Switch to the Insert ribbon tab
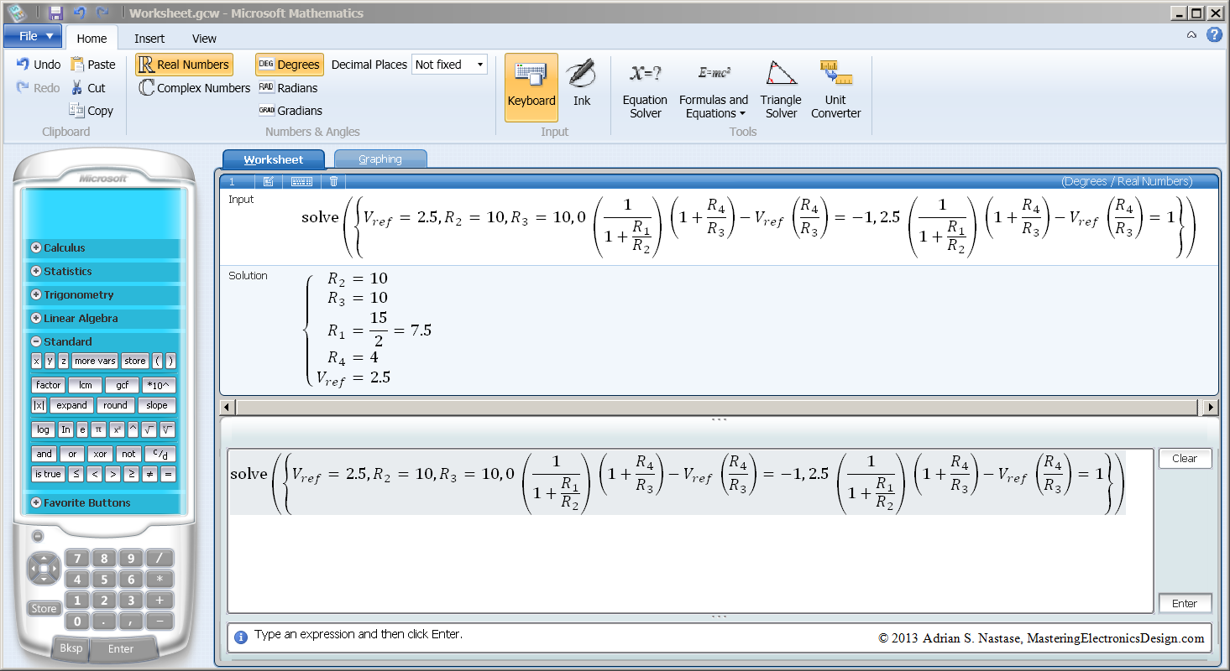Screen dimensions: 1230x671 coord(149,39)
